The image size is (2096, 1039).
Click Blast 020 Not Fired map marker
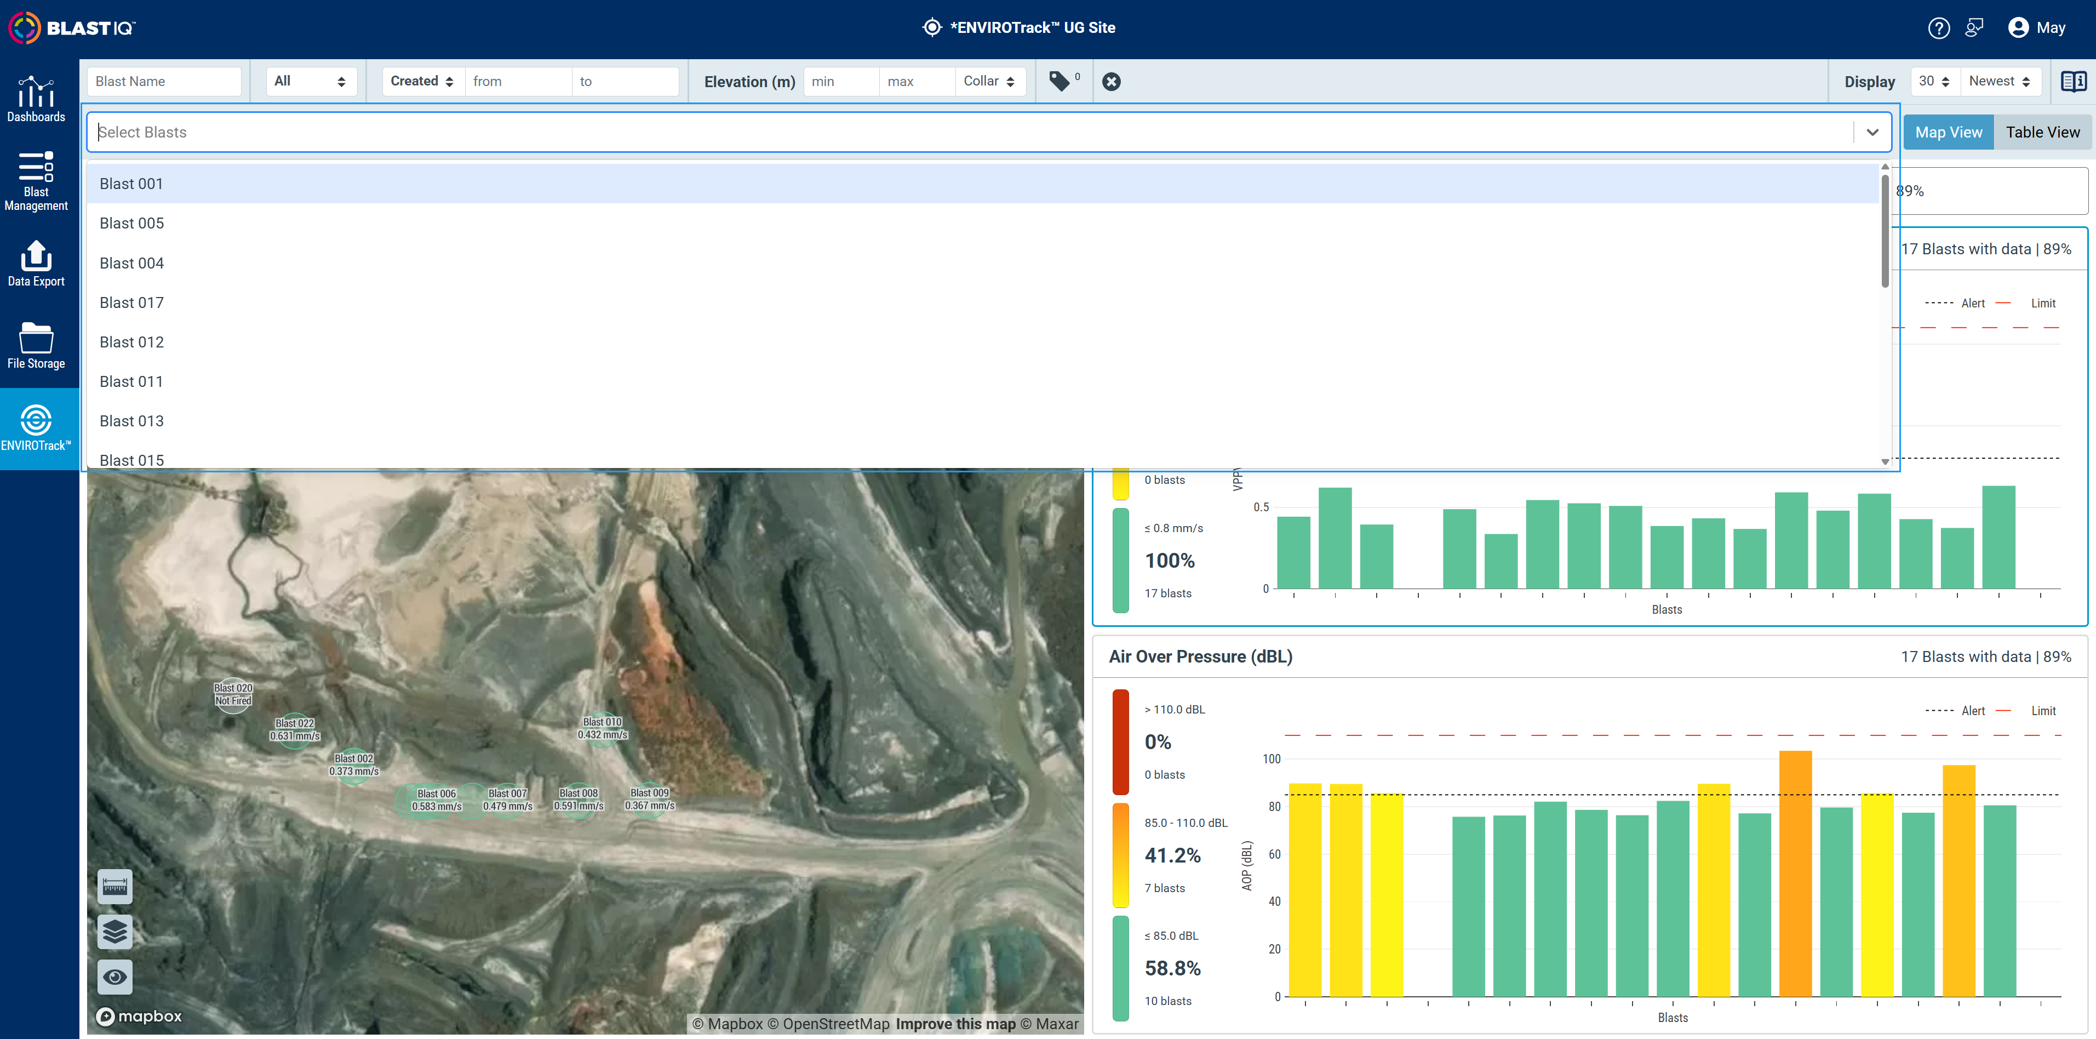coord(233,695)
